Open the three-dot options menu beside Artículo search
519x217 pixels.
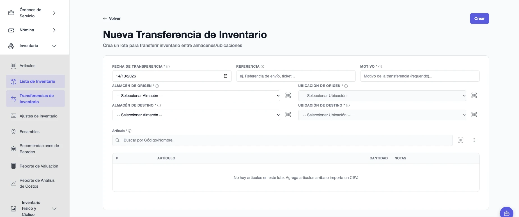474,140
